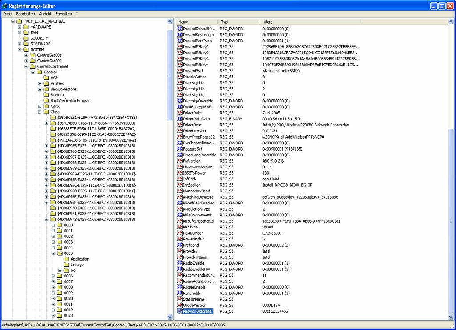Collapse the HKEY_LOCAL_MACHINE tree node
The image size is (456, 330).
(13, 21)
